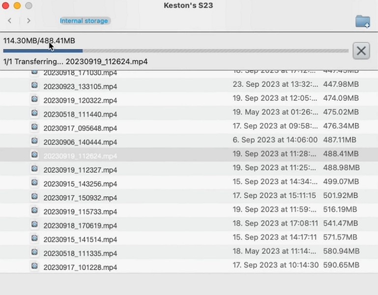Viewport: 378px width, 295px height.
Task: Select file name 20230518_111440.mp4
Action: click(80, 115)
